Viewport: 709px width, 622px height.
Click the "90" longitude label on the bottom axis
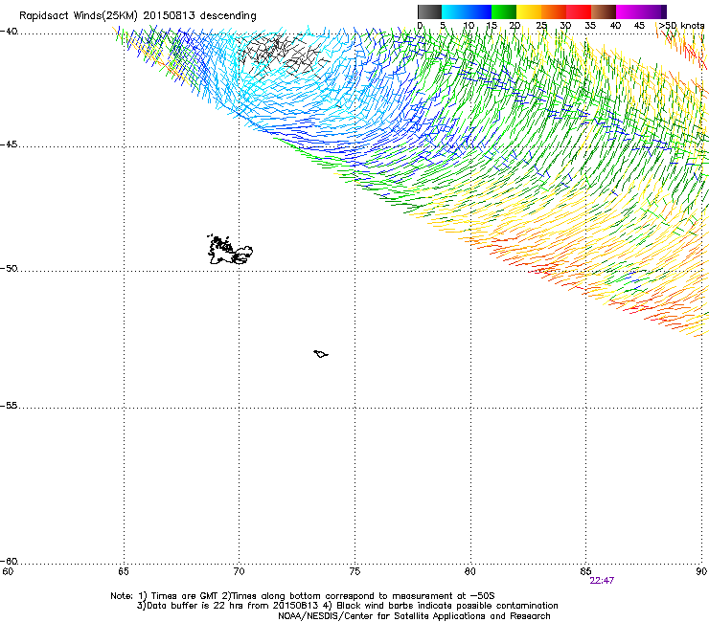(701, 572)
